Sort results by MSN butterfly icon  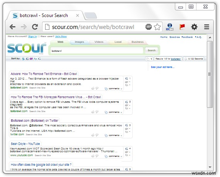(x=36, y=59)
